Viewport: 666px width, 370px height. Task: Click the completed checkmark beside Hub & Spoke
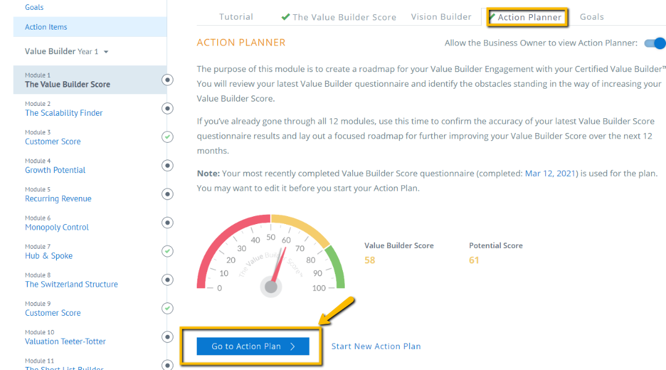point(167,251)
